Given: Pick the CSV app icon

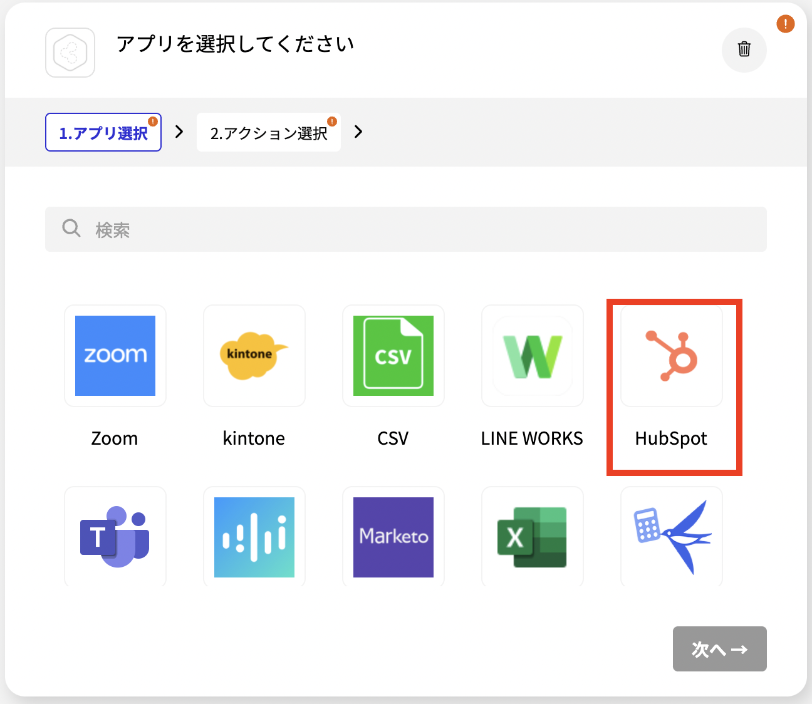Looking at the screenshot, I should 393,356.
